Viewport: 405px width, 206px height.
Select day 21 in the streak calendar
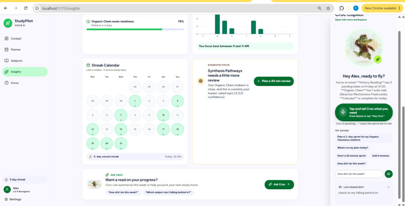[121, 144]
